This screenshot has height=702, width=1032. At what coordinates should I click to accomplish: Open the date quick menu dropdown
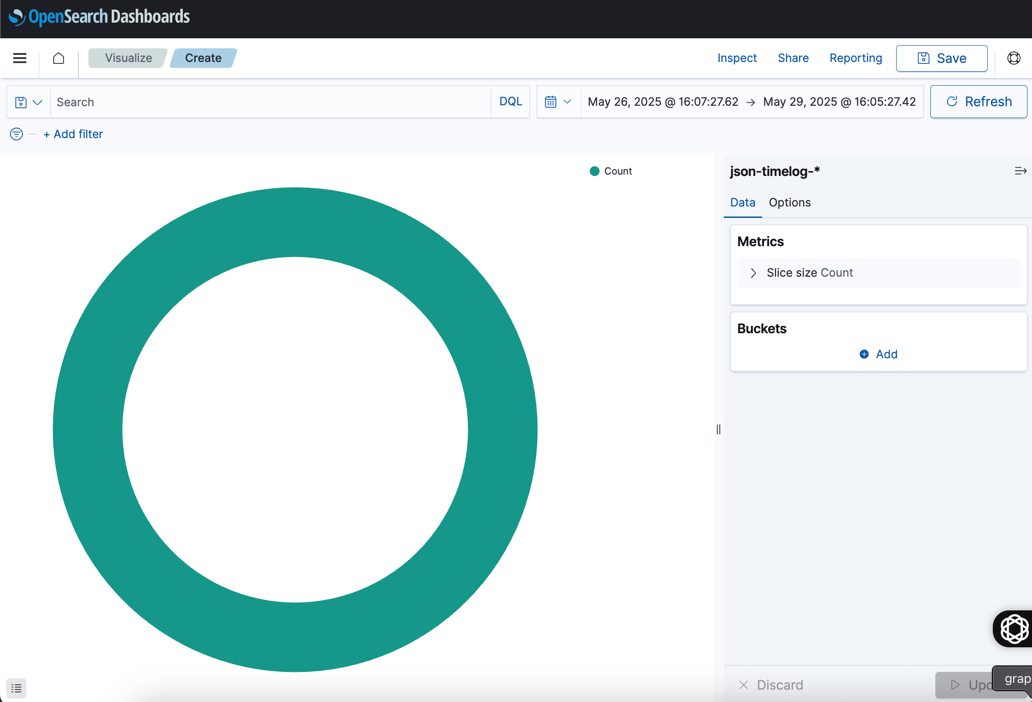558,102
